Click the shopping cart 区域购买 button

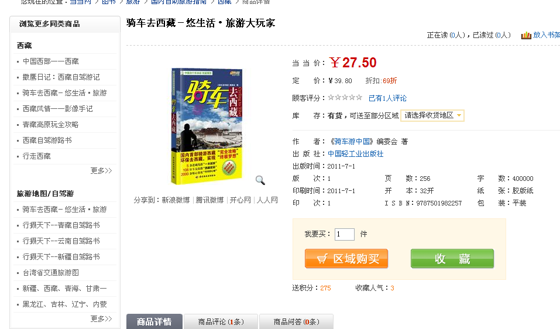pos(346,259)
